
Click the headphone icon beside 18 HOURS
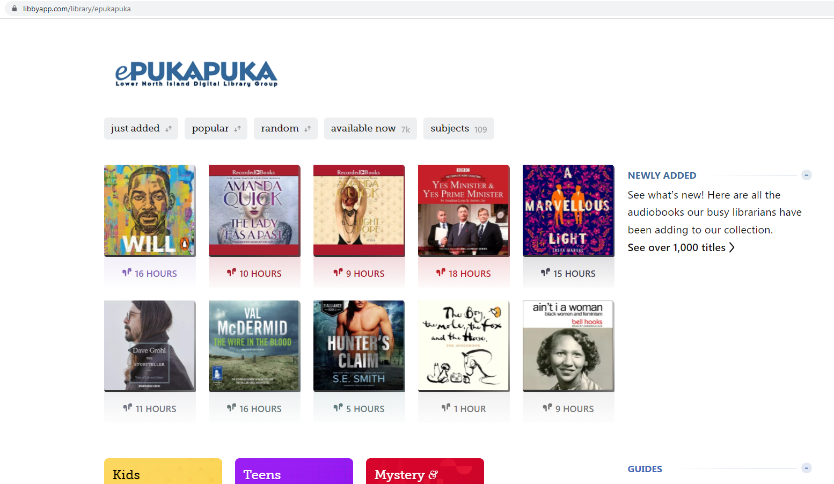[x=441, y=273]
